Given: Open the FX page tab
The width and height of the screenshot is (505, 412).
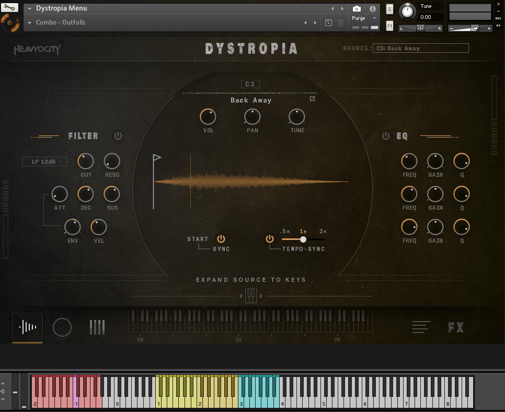Looking at the screenshot, I should pyautogui.click(x=456, y=327).
